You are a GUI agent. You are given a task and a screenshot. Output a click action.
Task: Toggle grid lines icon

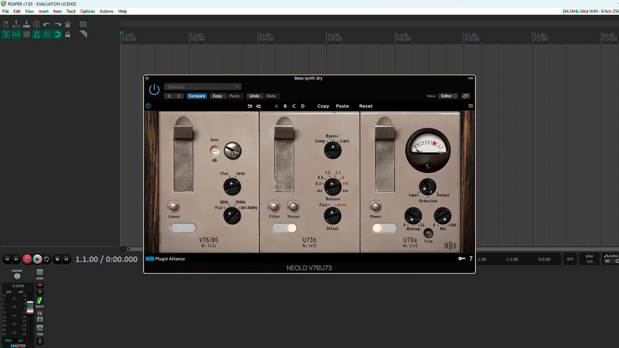47,34
